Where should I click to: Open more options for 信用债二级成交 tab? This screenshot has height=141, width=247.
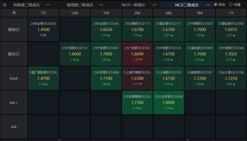click(101, 5)
